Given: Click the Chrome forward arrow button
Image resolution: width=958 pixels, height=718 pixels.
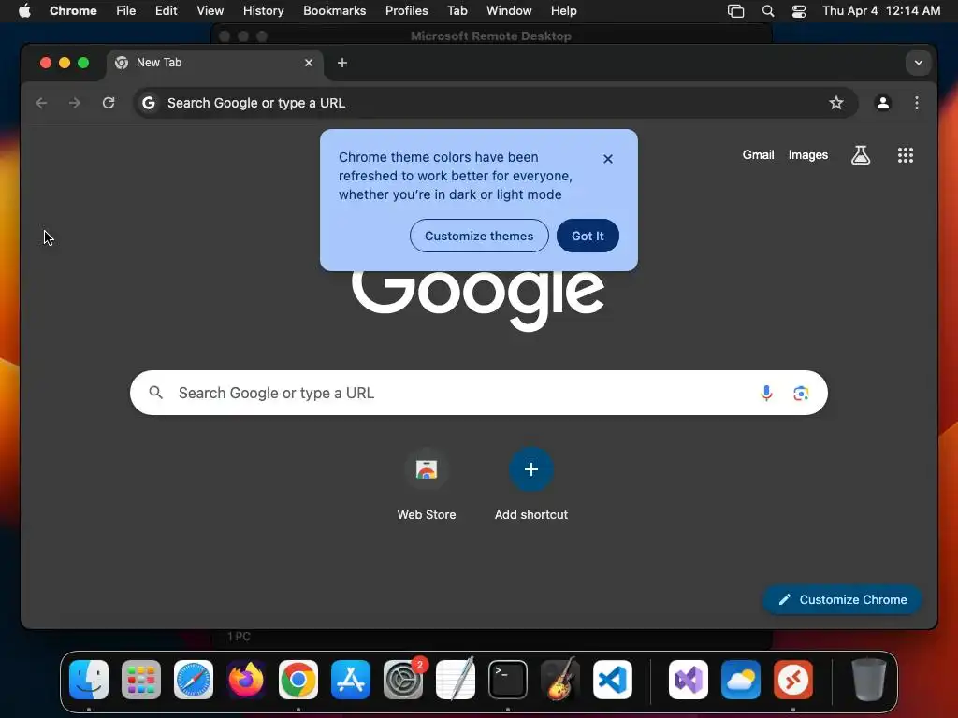Looking at the screenshot, I should point(75,103).
